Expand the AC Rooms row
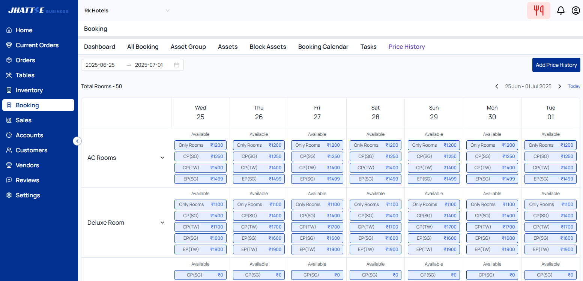The image size is (583, 281). pos(162,158)
